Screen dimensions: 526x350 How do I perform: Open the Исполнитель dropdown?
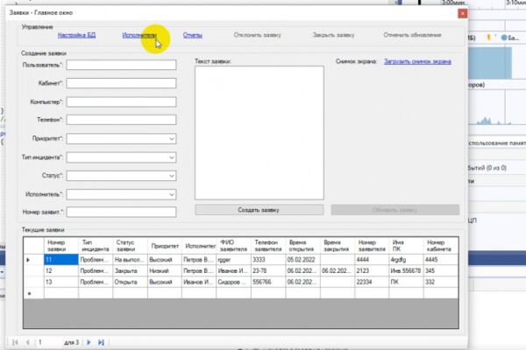[x=172, y=194]
